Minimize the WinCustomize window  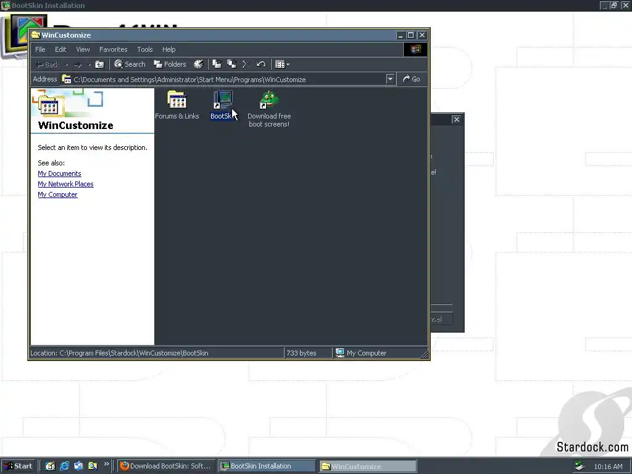tap(400, 35)
